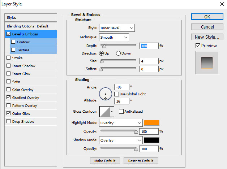Open the Technique dropdown showing Smooth
Viewport: 227px width, 169px height.
pyautogui.click(x=114, y=37)
